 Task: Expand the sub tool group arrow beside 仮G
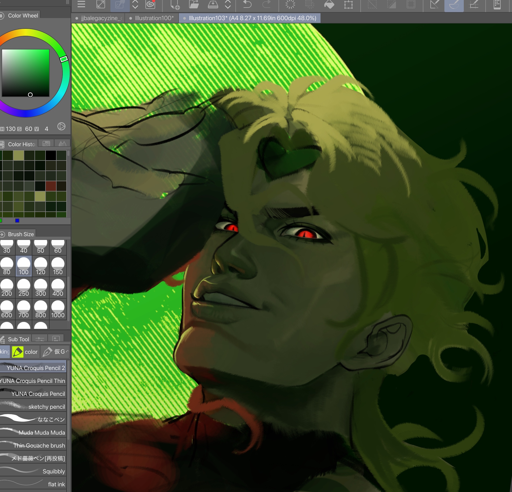point(67,351)
